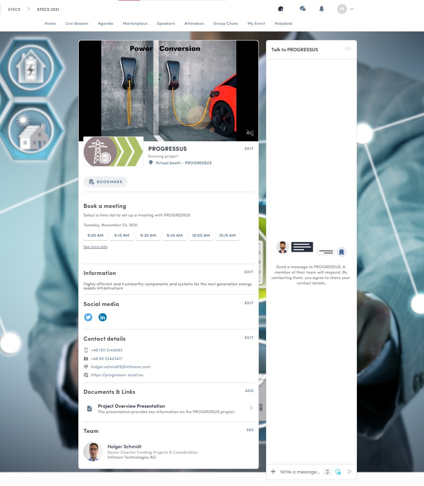
Task: Open the My Event tab
Action: (x=256, y=23)
